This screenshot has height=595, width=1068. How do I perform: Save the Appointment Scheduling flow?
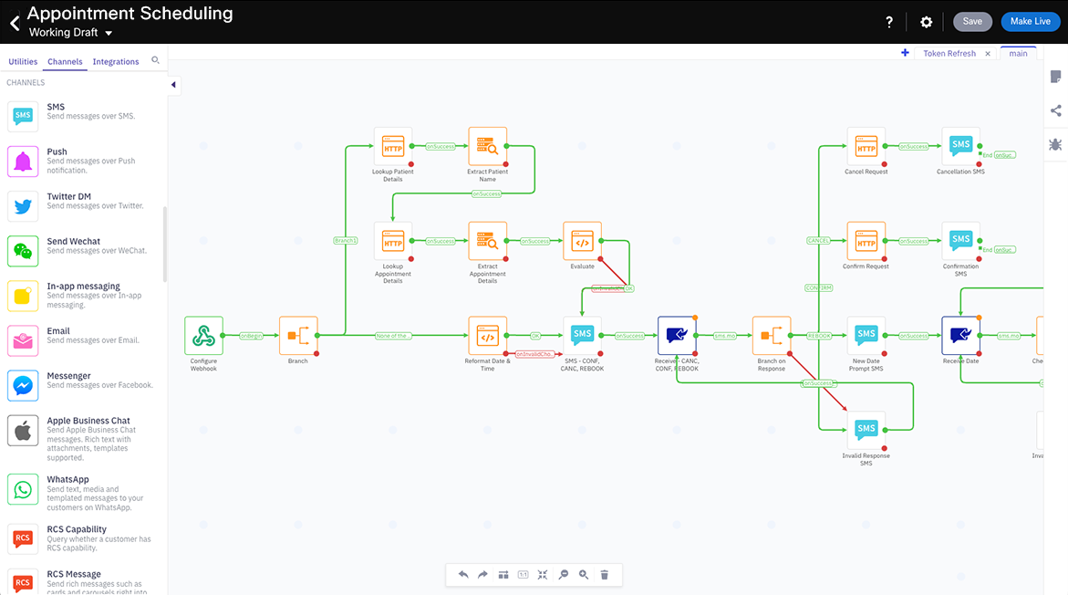(972, 21)
